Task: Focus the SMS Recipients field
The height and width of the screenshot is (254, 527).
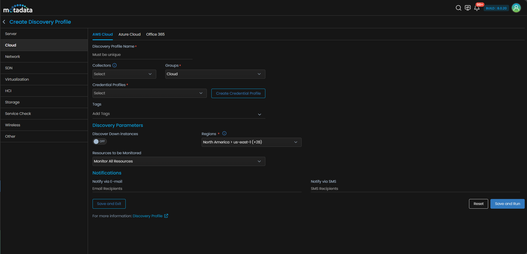Action: tap(415, 189)
